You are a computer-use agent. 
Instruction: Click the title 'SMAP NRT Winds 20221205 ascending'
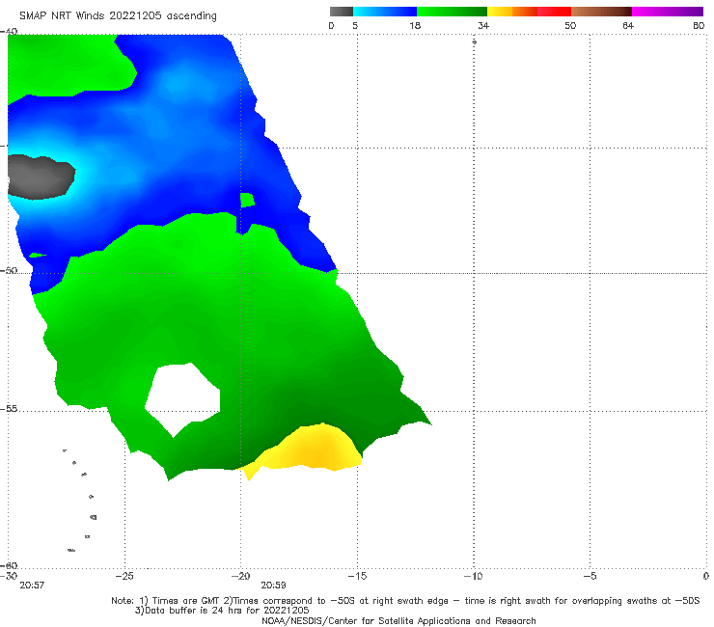pos(118,15)
